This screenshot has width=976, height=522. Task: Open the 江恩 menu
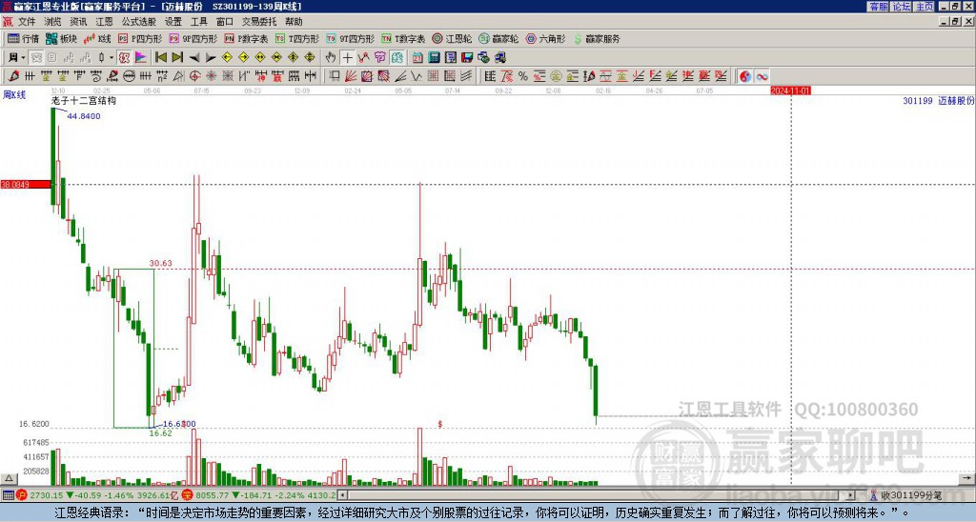pyautogui.click(x=104, y=22)
